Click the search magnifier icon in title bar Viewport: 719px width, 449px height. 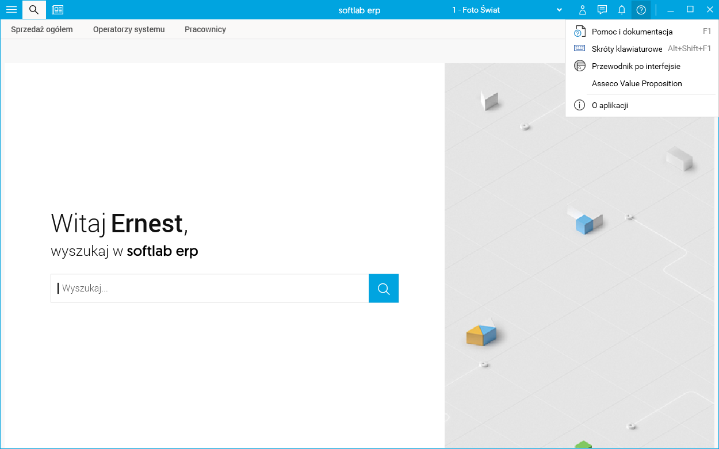point(34,10)
